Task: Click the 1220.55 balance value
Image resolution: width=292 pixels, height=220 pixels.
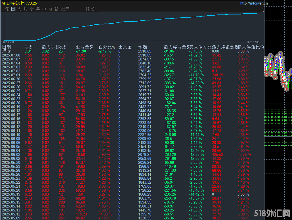Action: point(145,218)
